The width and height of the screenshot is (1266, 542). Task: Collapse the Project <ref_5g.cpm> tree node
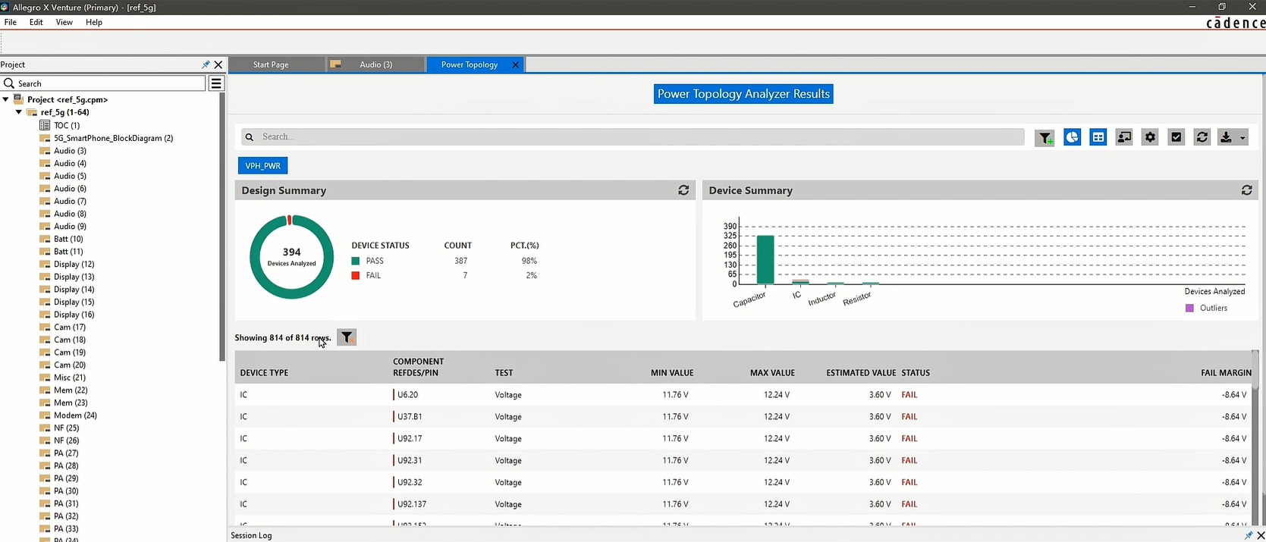click(6, 99)
